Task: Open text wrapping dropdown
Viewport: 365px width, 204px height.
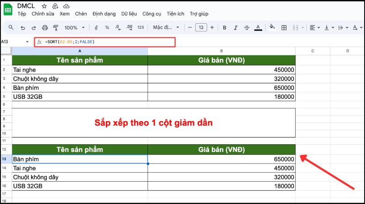Action: [x=343, y=28]
